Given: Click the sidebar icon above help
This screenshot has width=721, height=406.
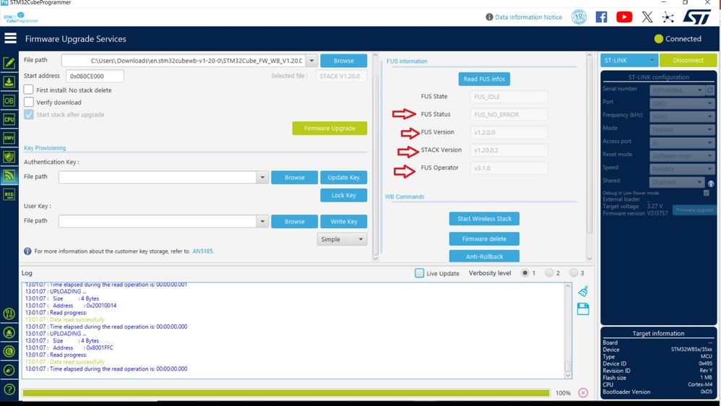Looking at the screenshot, I should point(9,370).
